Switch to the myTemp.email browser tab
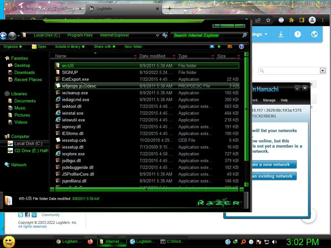 click(x=45, y=9)
